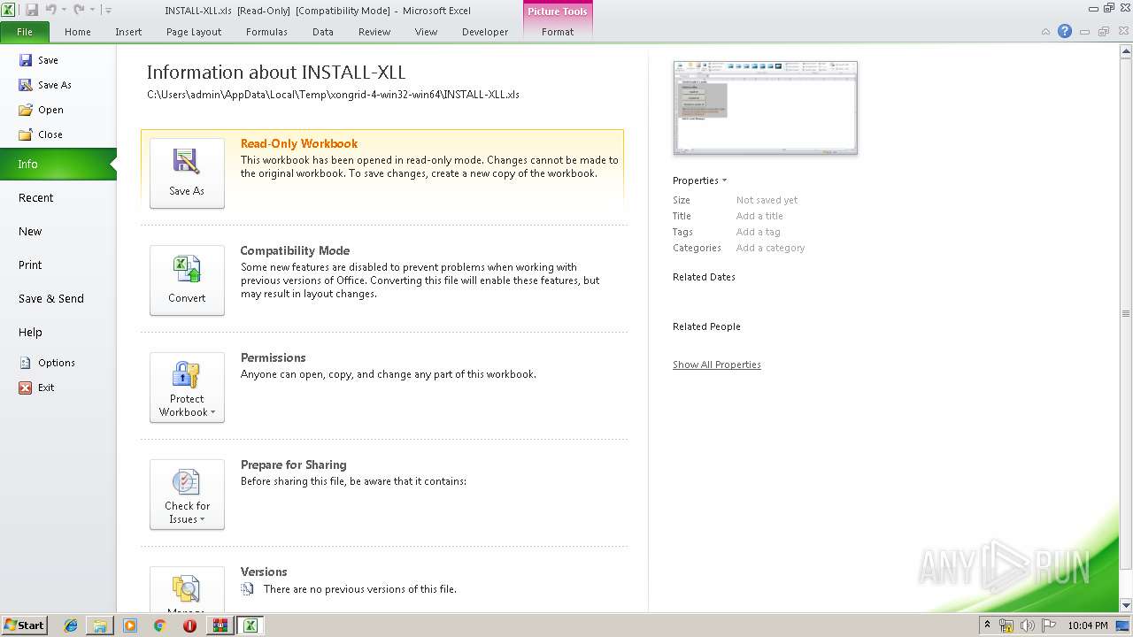Open Media Player from taskbar

point(130,625)
